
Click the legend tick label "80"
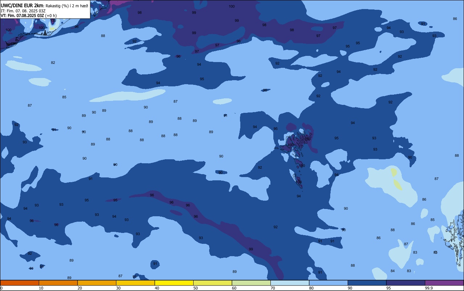[x=311, y=288]
